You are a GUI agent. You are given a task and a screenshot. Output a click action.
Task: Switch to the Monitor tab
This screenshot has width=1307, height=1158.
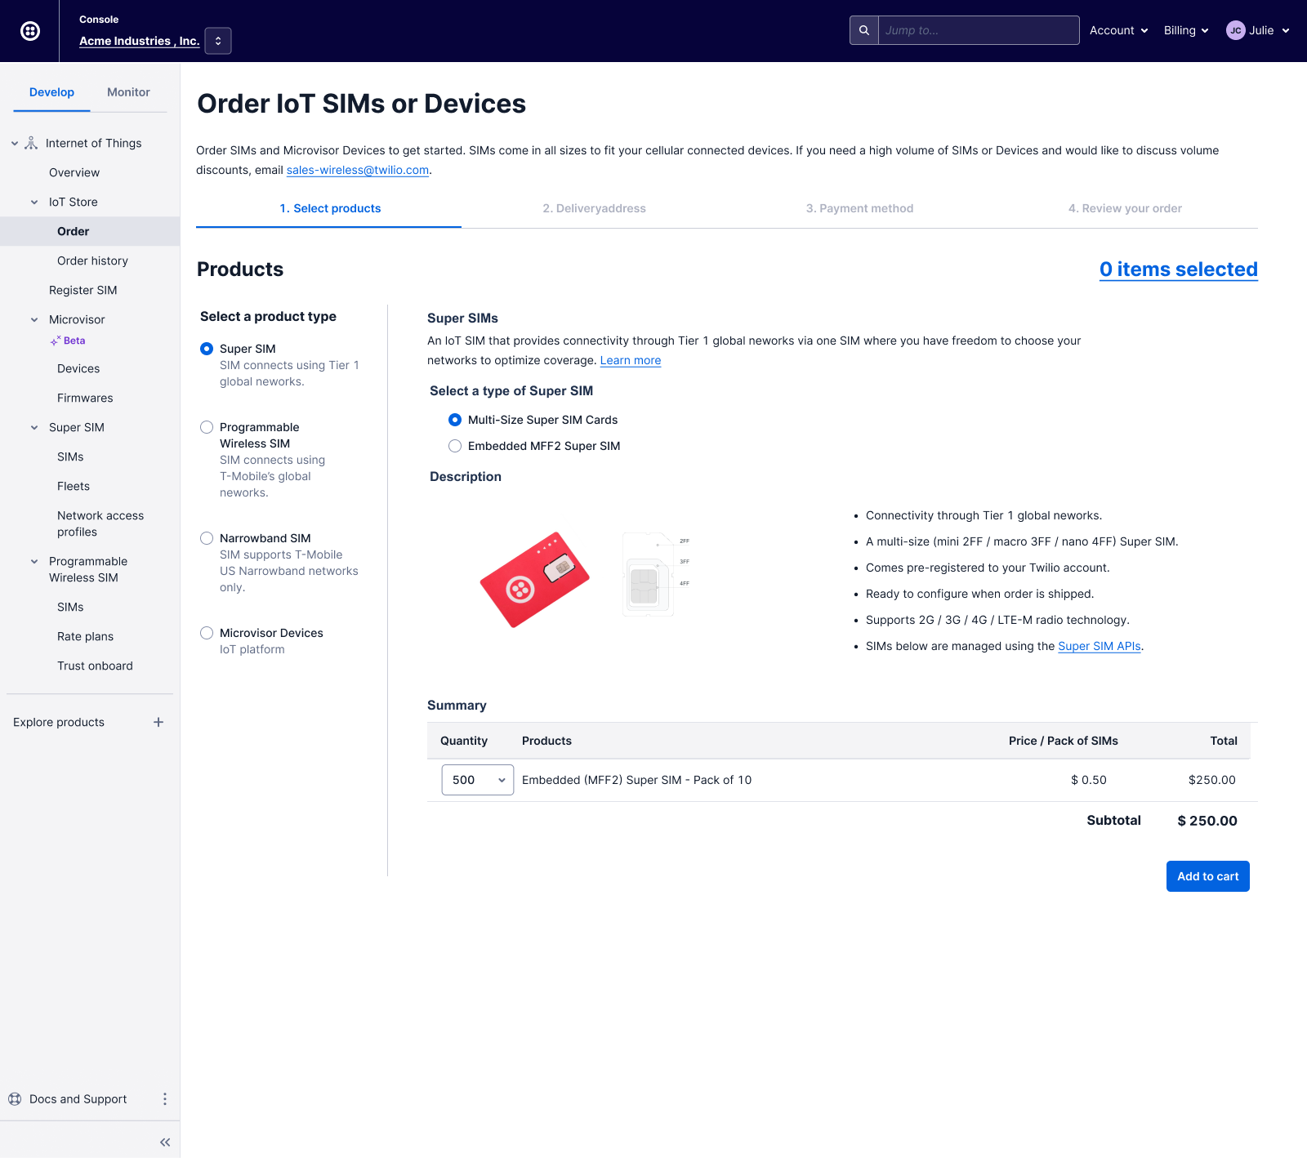[128, 92]
